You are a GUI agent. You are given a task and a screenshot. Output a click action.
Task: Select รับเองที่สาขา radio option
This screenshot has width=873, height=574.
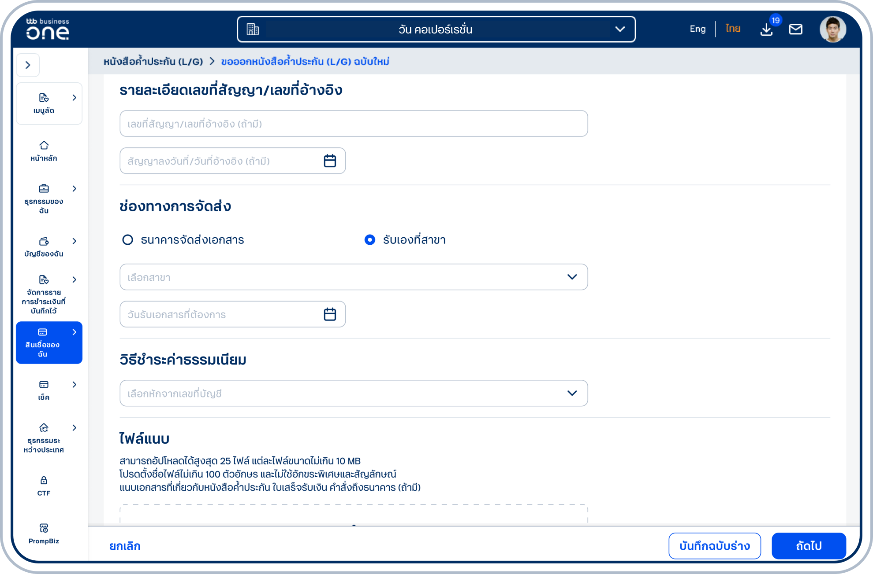click(x=369, y=240)
